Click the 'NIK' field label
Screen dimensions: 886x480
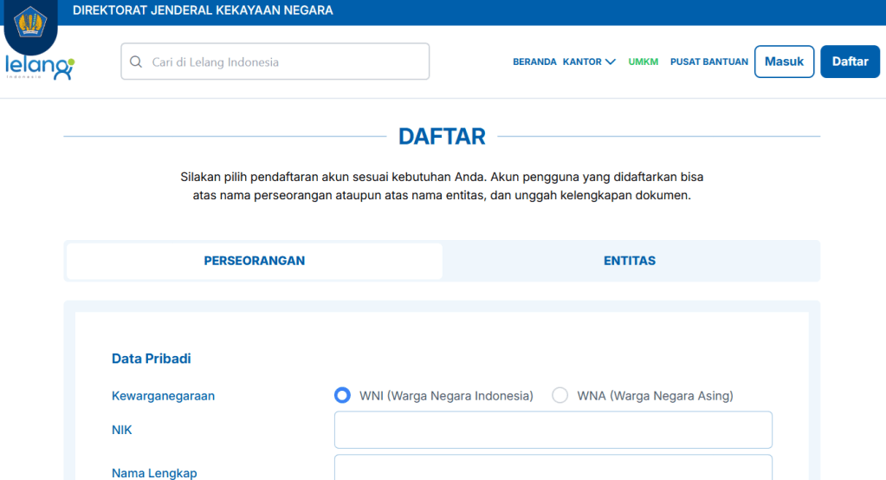coord(122,430)
